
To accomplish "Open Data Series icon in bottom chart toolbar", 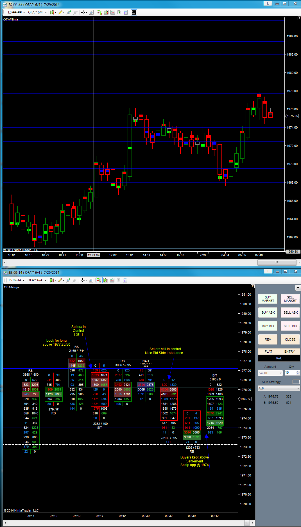I will (x=106, y=280).
